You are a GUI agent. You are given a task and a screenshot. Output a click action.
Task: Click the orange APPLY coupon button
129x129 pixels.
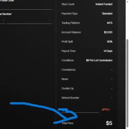[x=106, y=110]
